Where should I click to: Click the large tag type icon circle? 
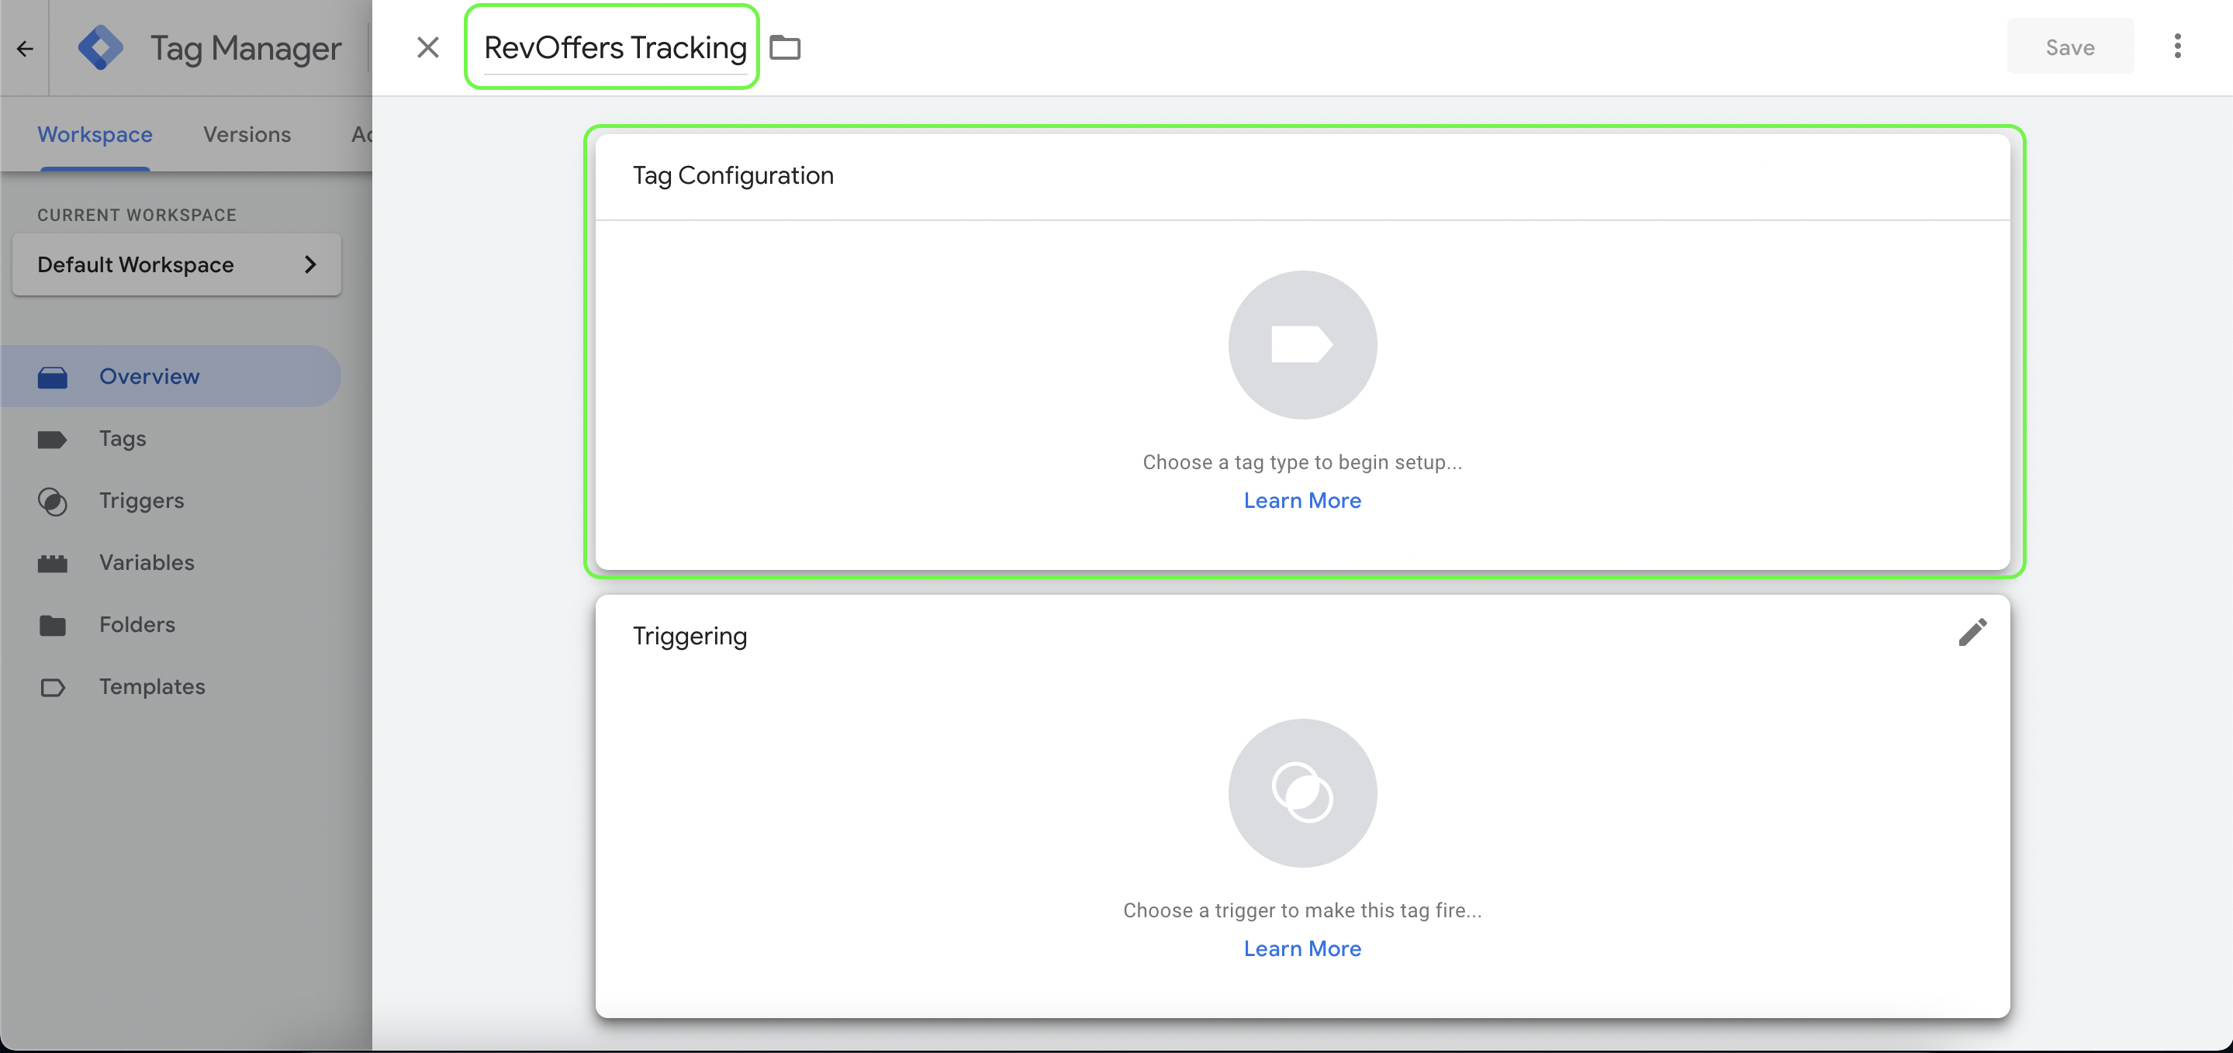click(x=1302, y=345)
